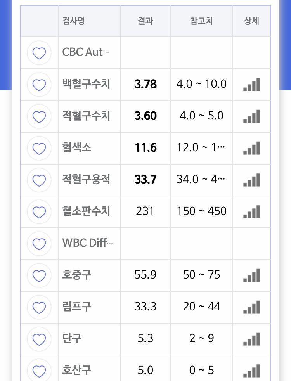Show detail graph icon for 혈색소
Image resolution: width=291 pixels, height=381 pixels.
(251, 148)
